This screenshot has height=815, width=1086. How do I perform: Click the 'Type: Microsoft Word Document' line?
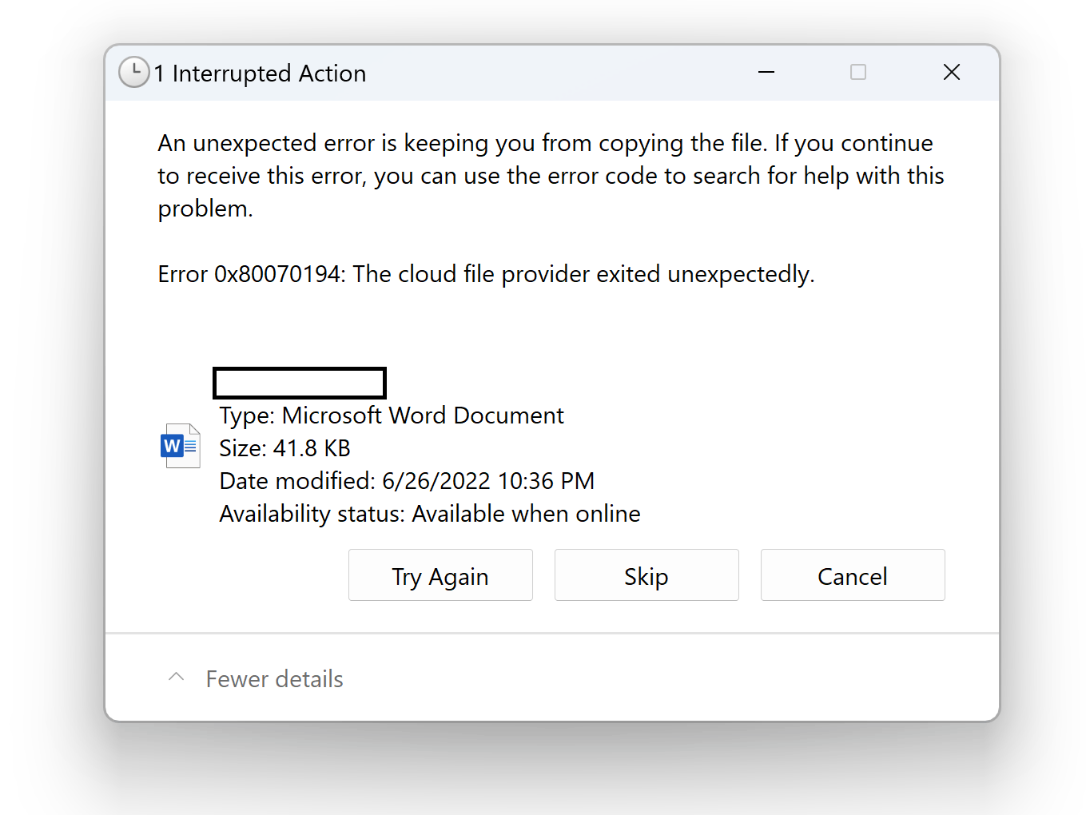(392, 415)
